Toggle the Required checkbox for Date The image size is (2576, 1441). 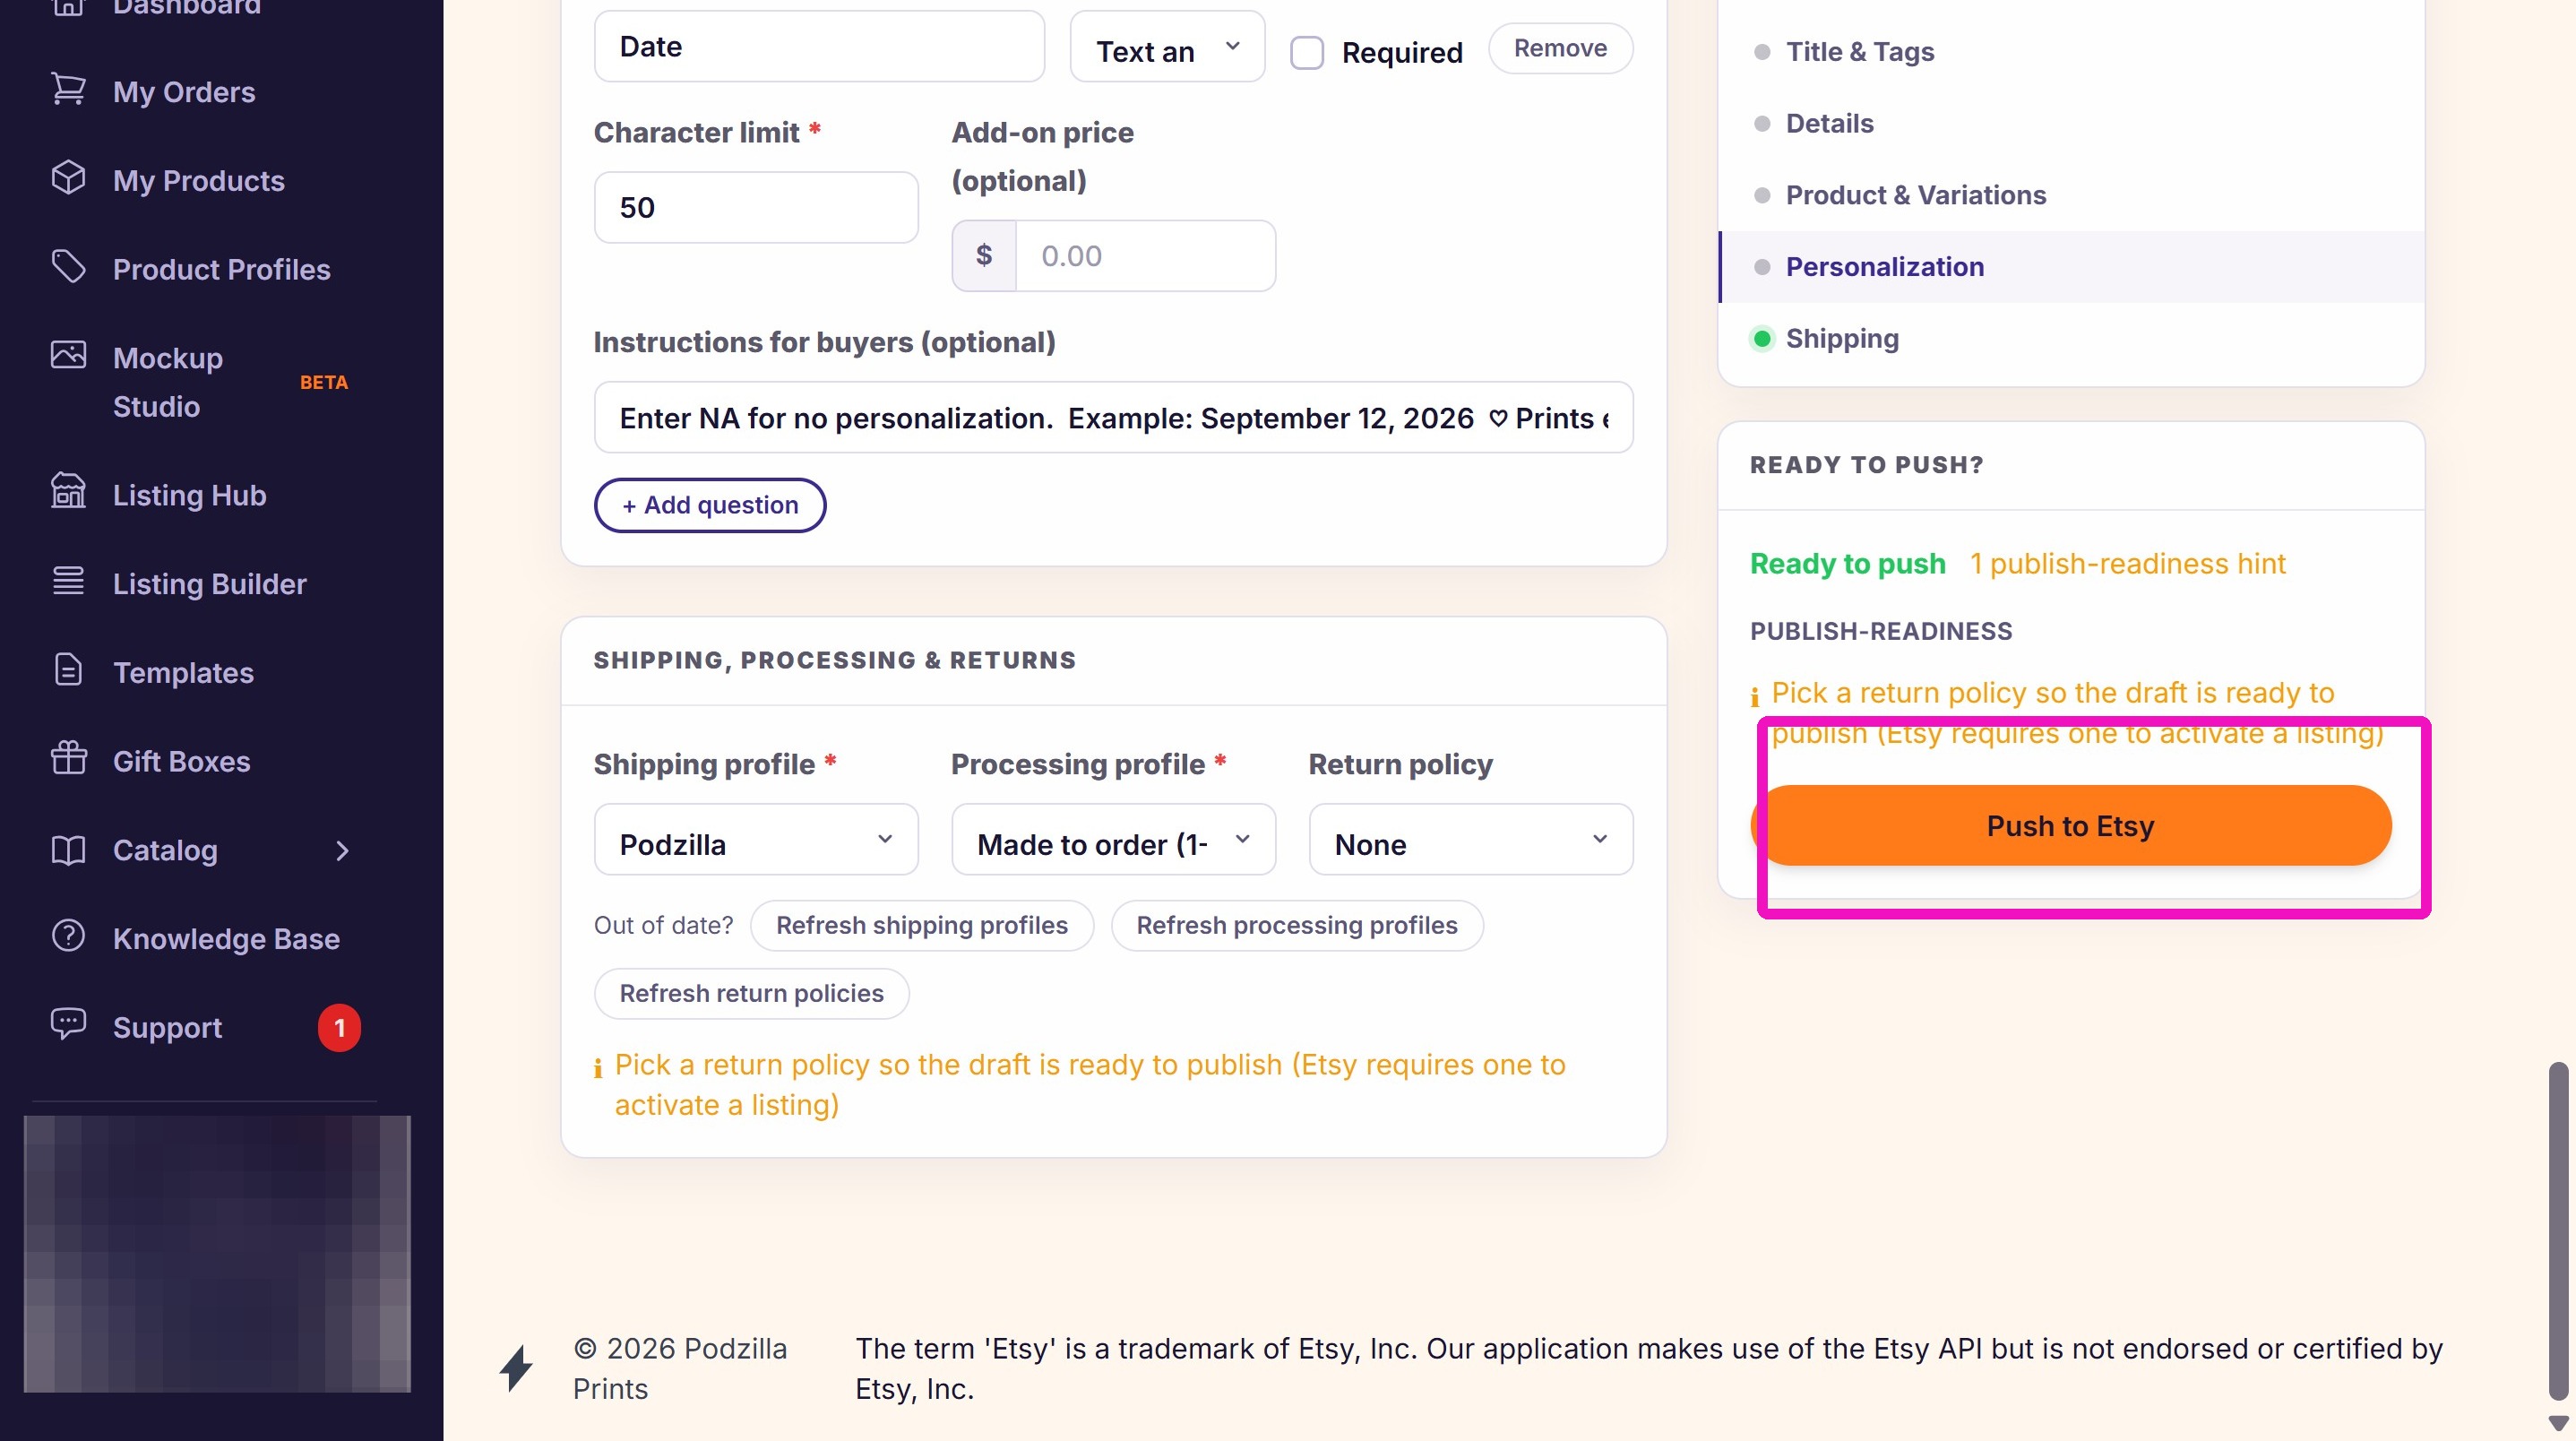(1306, 52)
